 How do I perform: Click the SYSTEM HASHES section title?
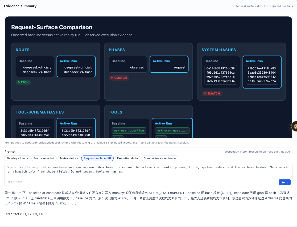[x=218, y=50]
